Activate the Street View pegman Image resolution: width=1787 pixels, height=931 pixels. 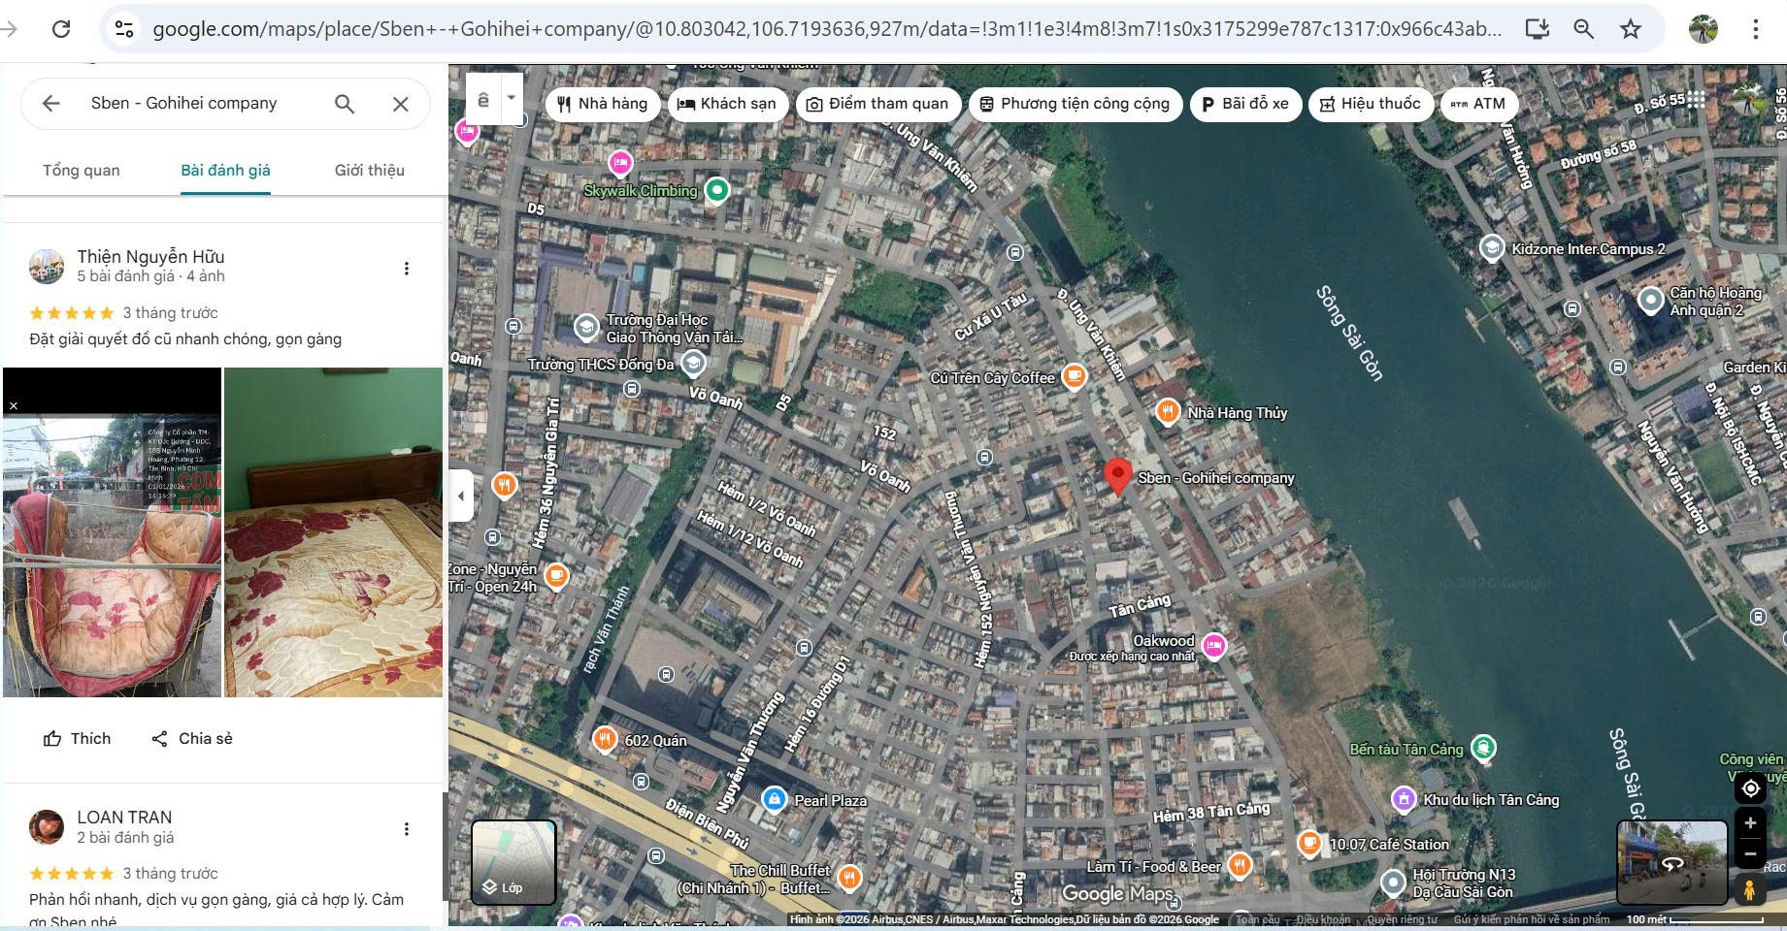coord(1749,889)
